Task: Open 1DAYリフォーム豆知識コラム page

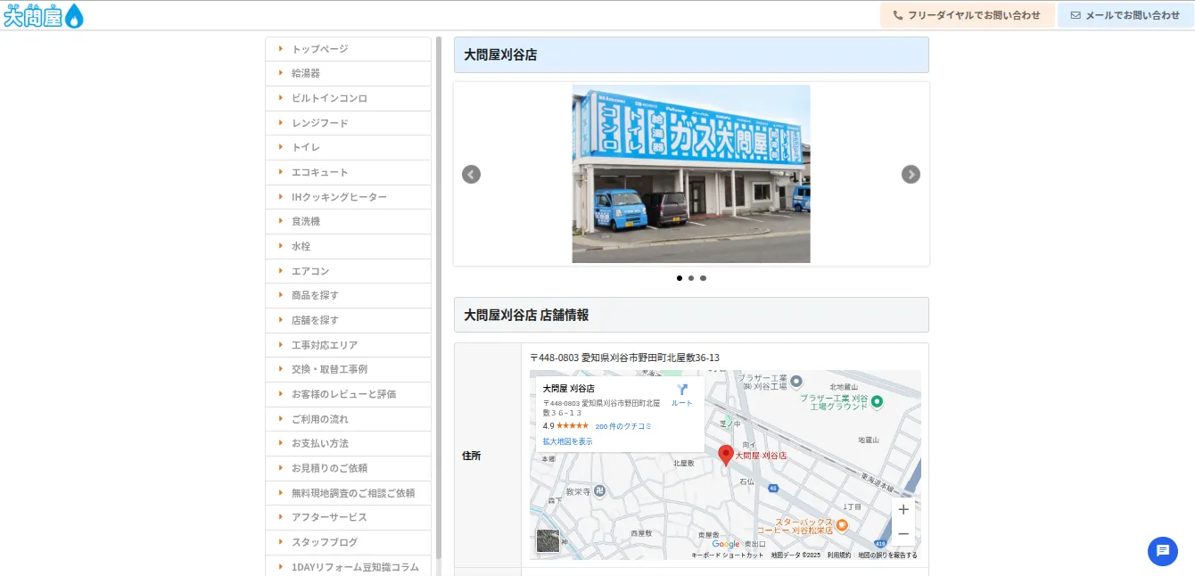Action: point(348,566)
